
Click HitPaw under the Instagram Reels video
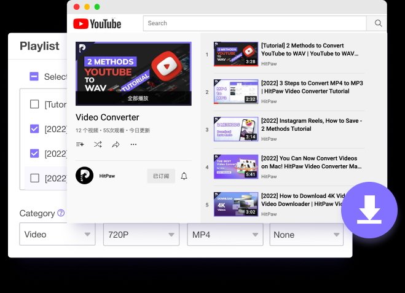pyautogui.click(x=269, y=139)
